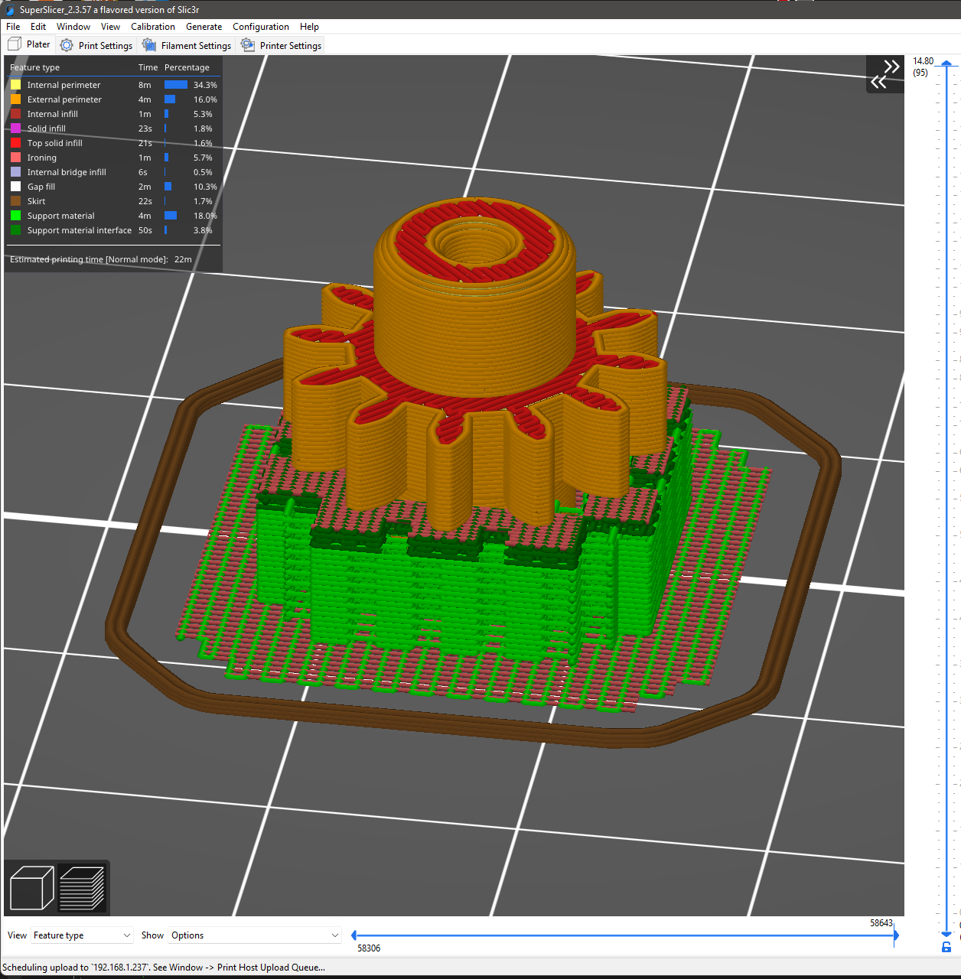Image resolution: width=961 pixels, height=979 pixels.
Task: Open the View Feature type dropdown
Action: 82,935
